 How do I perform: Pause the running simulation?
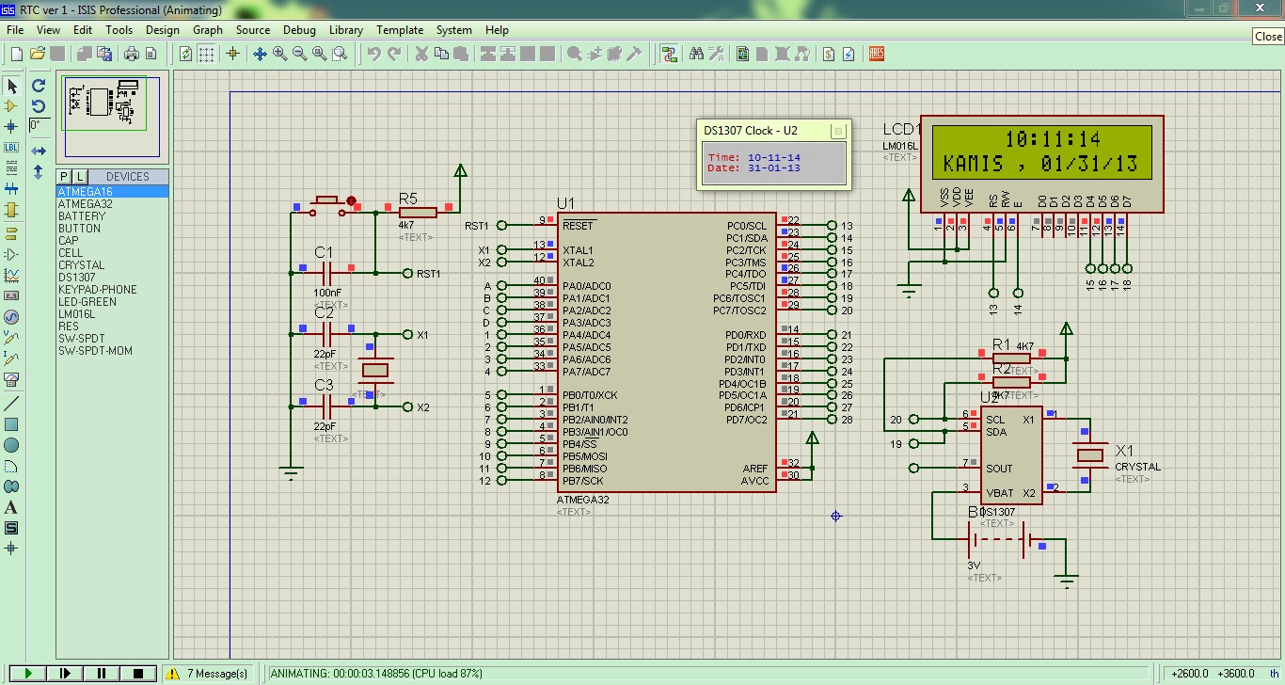[102, 673]
